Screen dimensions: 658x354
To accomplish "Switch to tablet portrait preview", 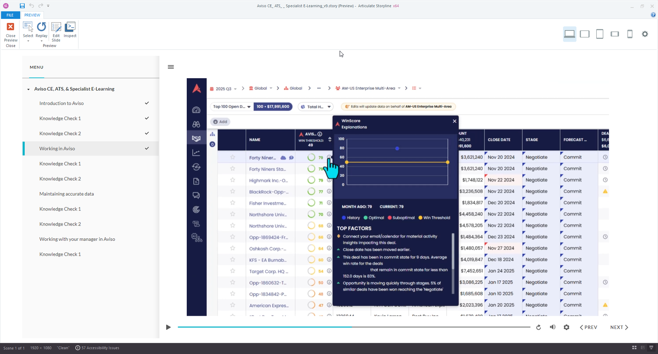I will 600,34.
